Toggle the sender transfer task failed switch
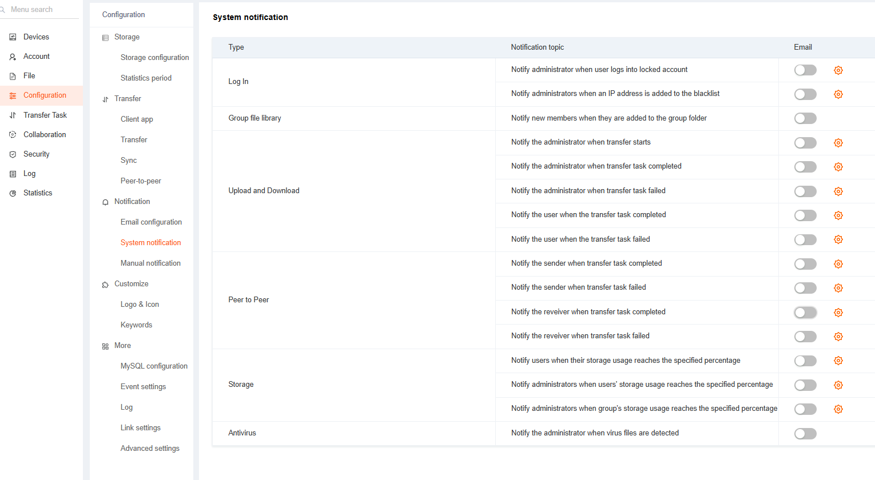The width and height of the screenshot is (875, 480). click(805, 288)
